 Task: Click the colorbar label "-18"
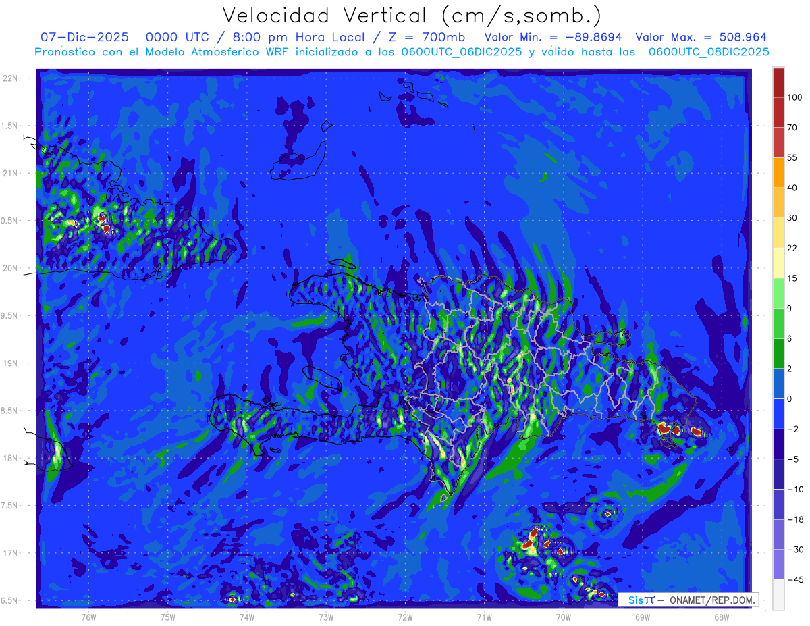tap(794, 519)
